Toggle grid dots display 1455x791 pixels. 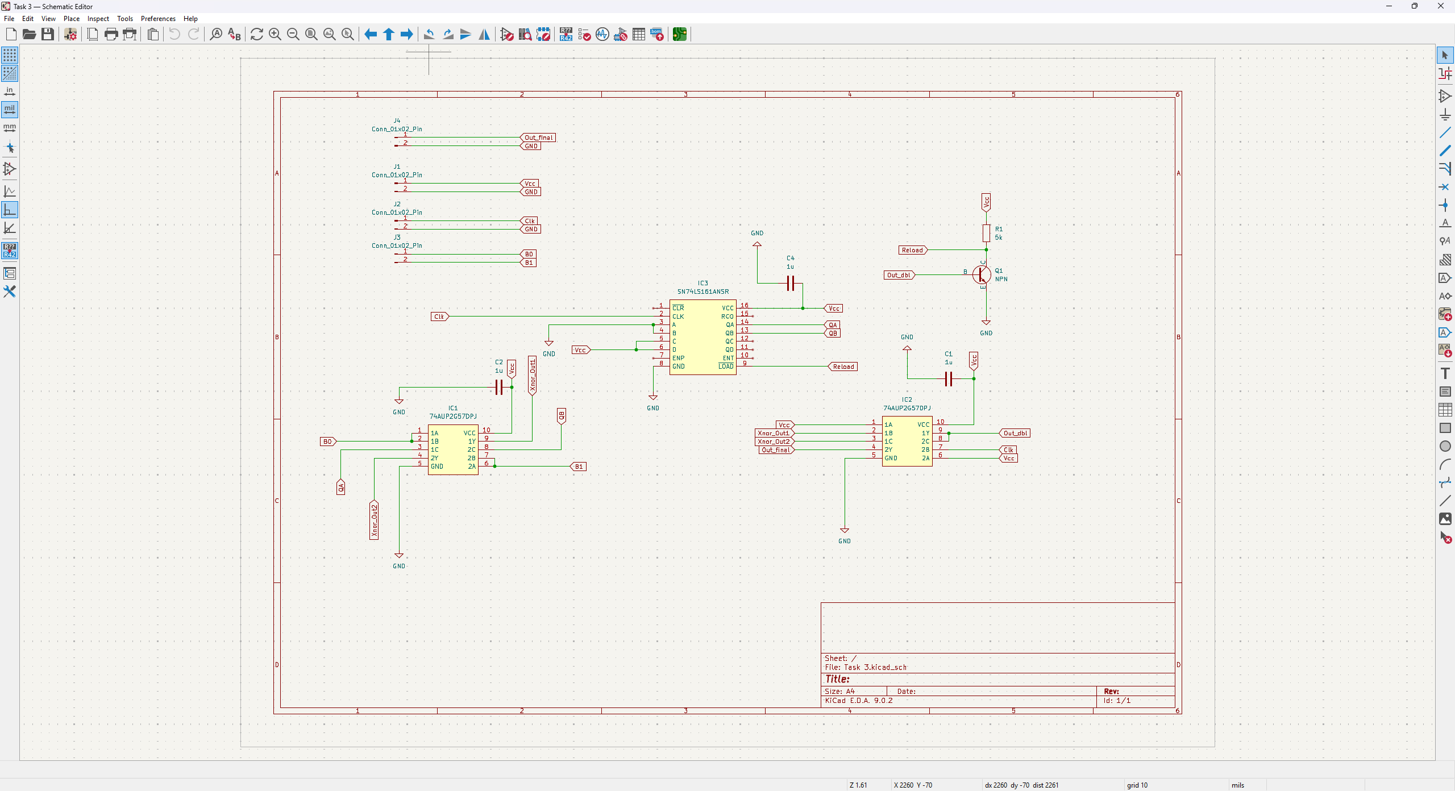(x=10, y=55)
